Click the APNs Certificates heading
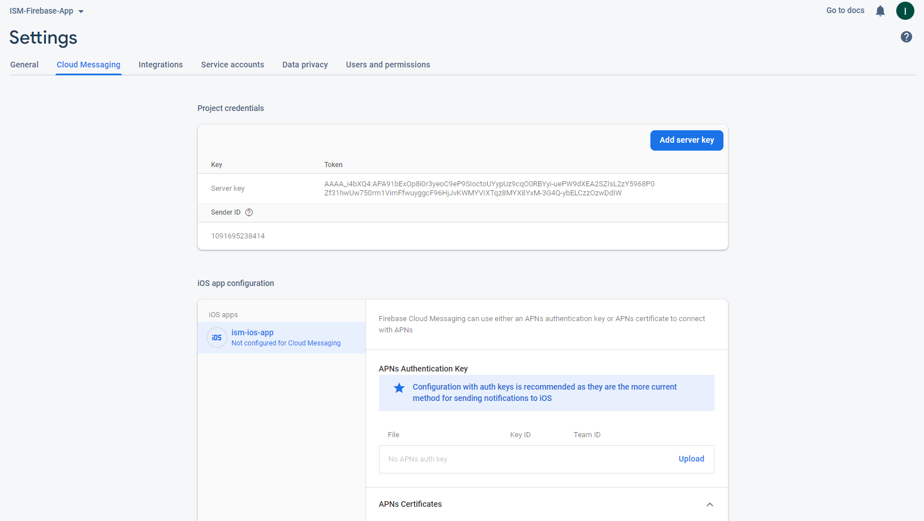 410,504
